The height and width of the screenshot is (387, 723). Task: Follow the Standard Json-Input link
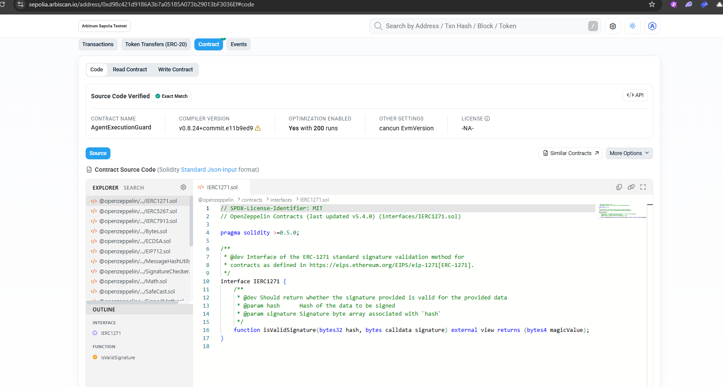click(209, 170)
